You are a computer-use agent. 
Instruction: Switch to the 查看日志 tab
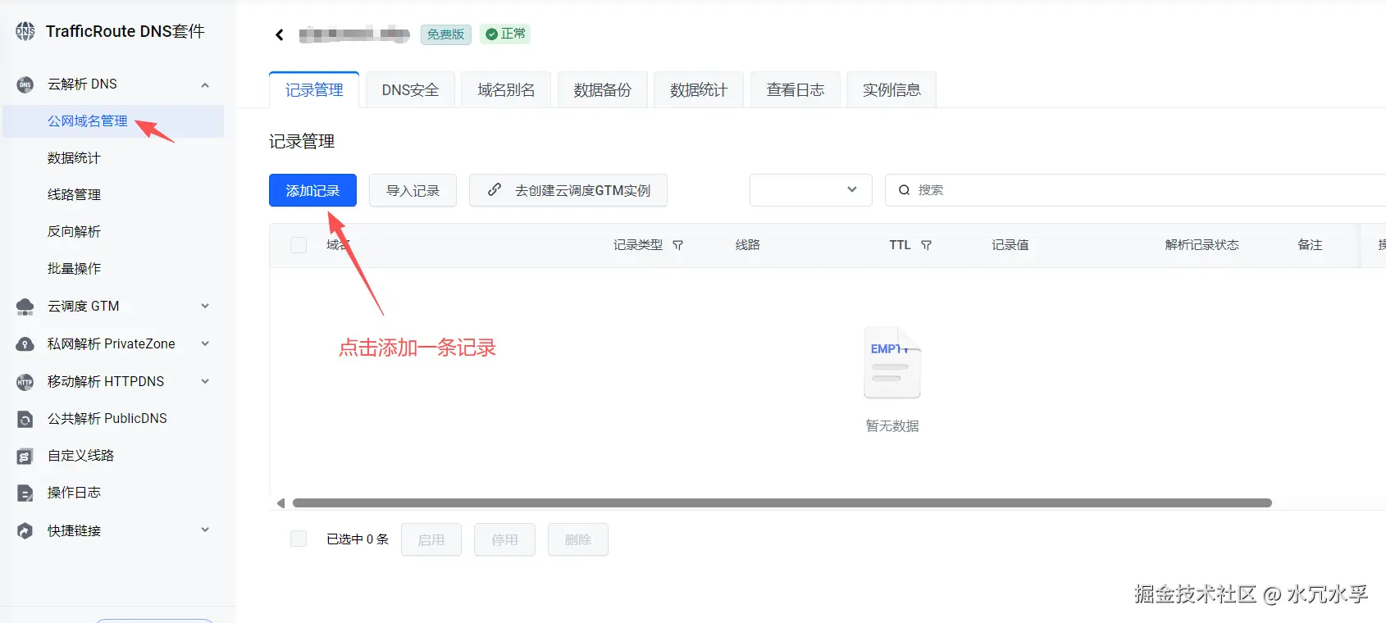click(796, 90)
